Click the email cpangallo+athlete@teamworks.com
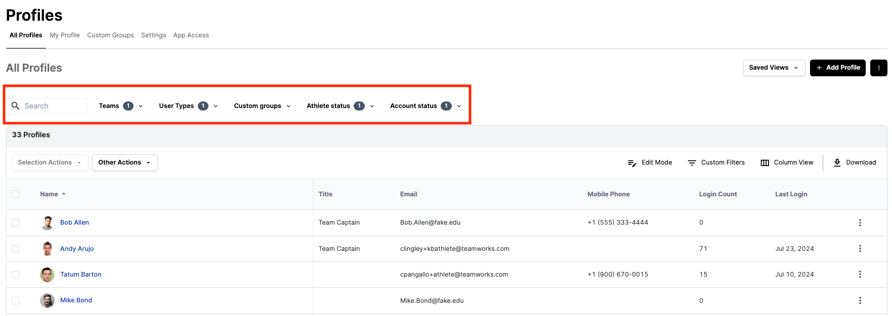Viewport: 892px width, 316px height. point(454,275)
